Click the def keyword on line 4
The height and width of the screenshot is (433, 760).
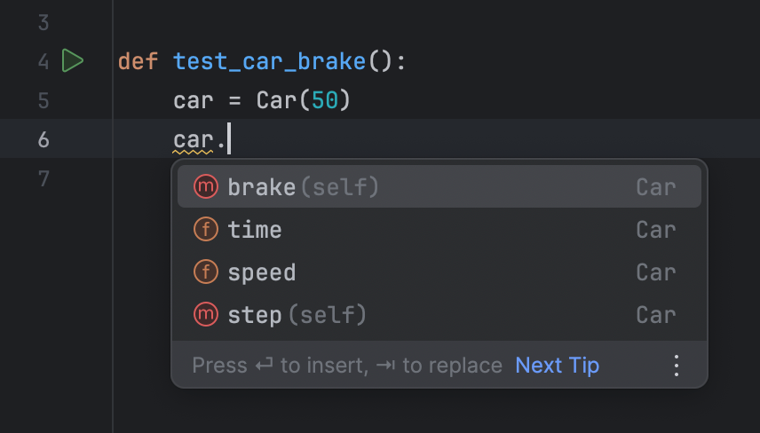[139, 61]
